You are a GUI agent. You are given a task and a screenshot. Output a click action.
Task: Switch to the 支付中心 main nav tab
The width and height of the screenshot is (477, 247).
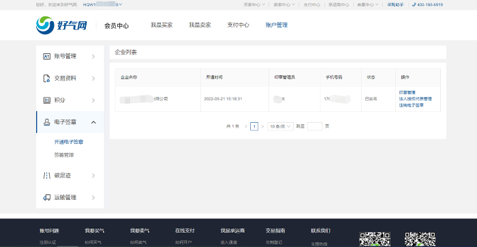(238, 25)
